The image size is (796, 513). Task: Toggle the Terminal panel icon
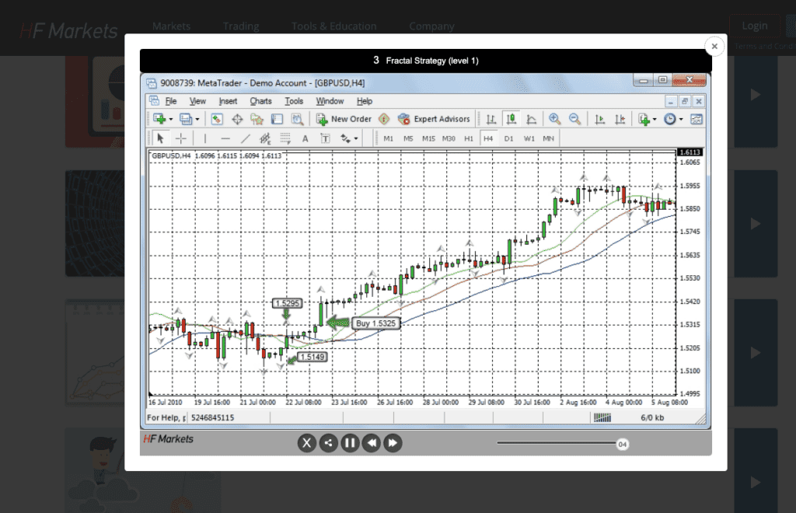tap(277, 119)
